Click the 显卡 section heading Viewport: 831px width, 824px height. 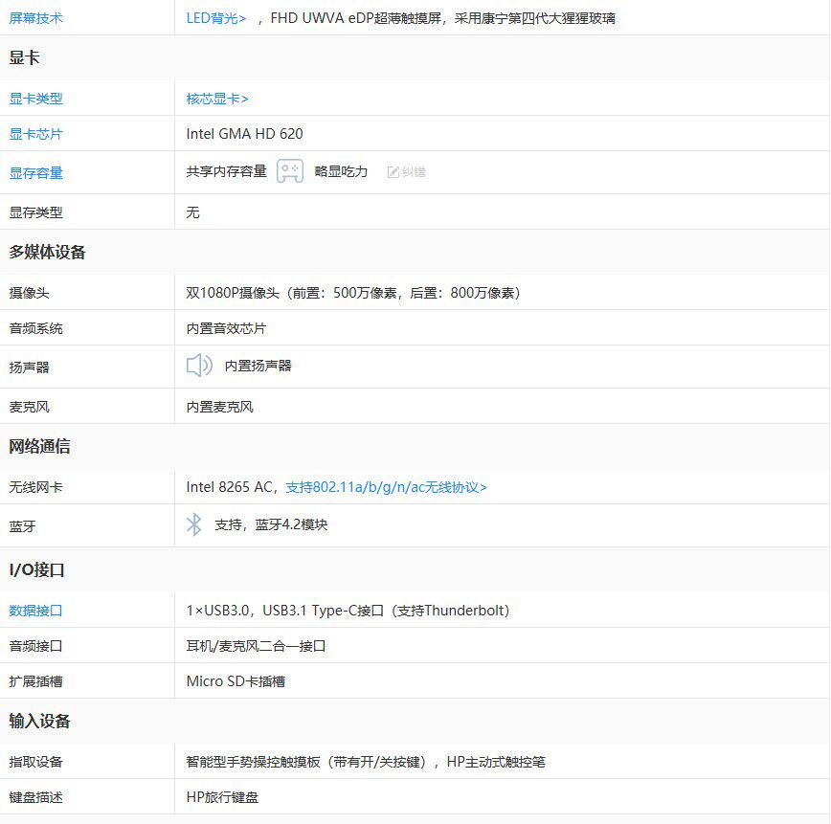[24, 57]
